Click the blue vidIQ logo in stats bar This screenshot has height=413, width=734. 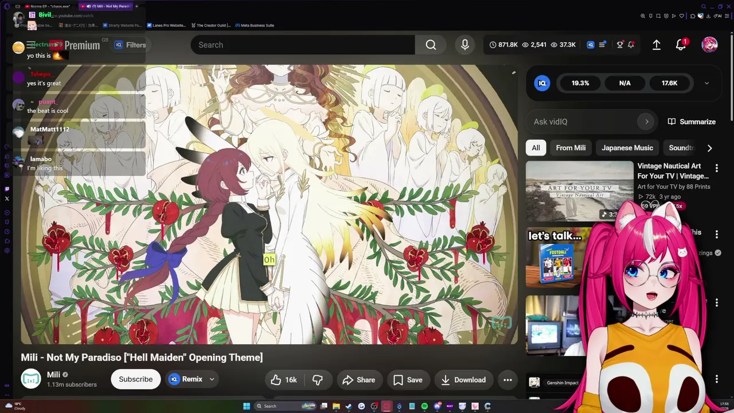pyautogui.click(x=591, y=45)
